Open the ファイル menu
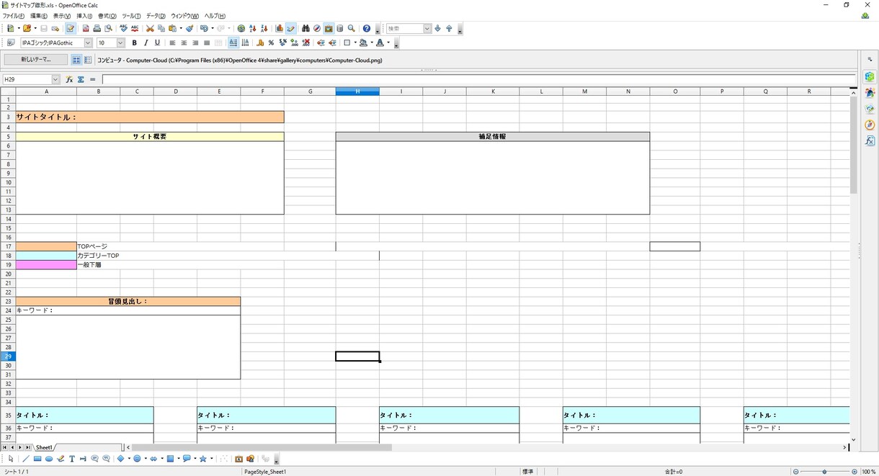Image resolution: width=879 pixels, height=476 pixels. pyautogui.click(x=13, y=16)
